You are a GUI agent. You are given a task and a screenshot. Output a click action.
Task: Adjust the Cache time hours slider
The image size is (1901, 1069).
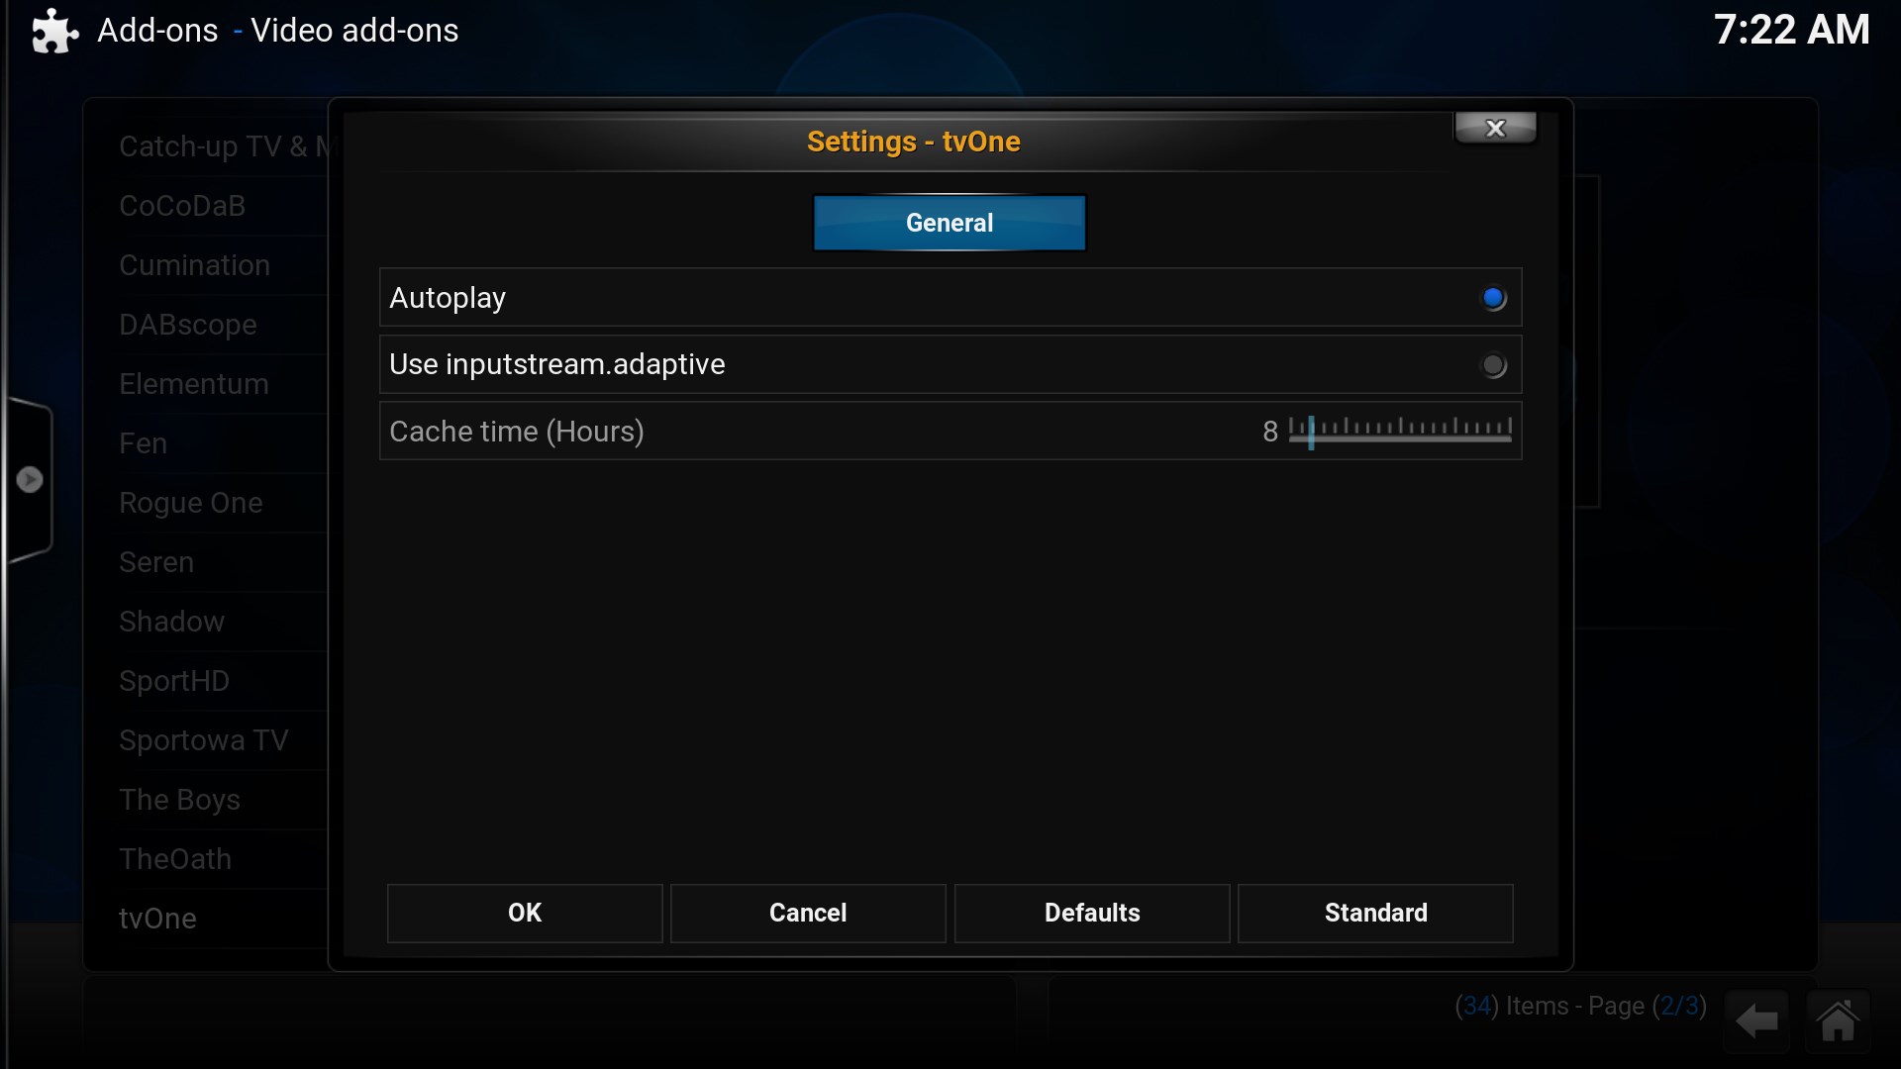point(1400,431)
